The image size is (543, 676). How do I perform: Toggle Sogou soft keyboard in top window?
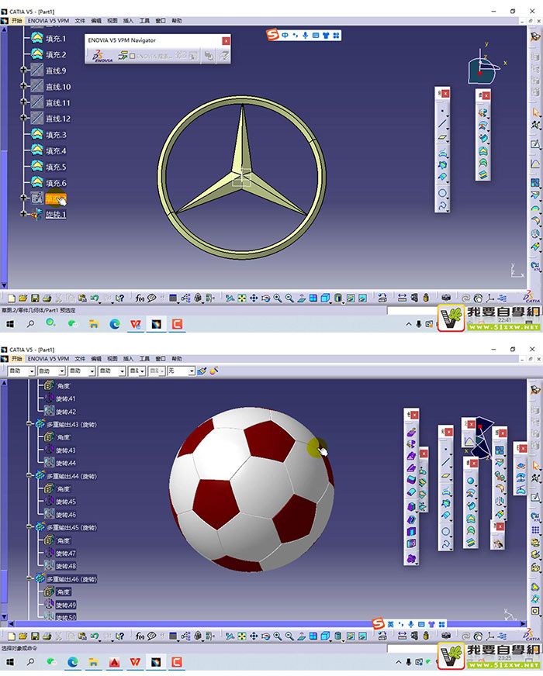[316, 36]
